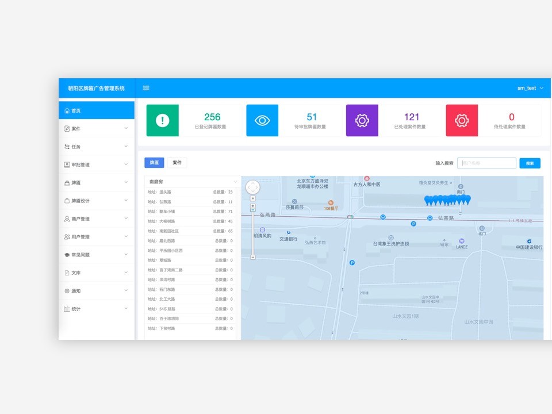Click the map pan compass control
Viewport: 552px width, 414px height.
tap(252, 187)
